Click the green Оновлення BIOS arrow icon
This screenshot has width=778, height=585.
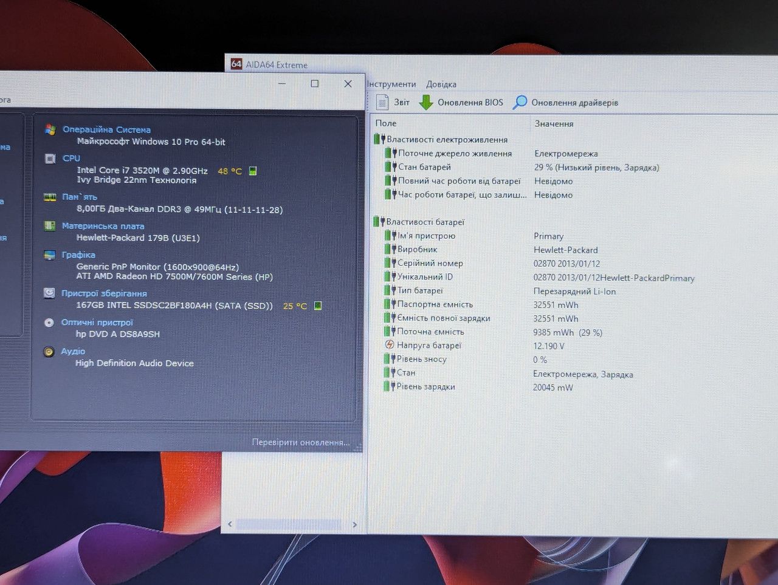point(426,102)
